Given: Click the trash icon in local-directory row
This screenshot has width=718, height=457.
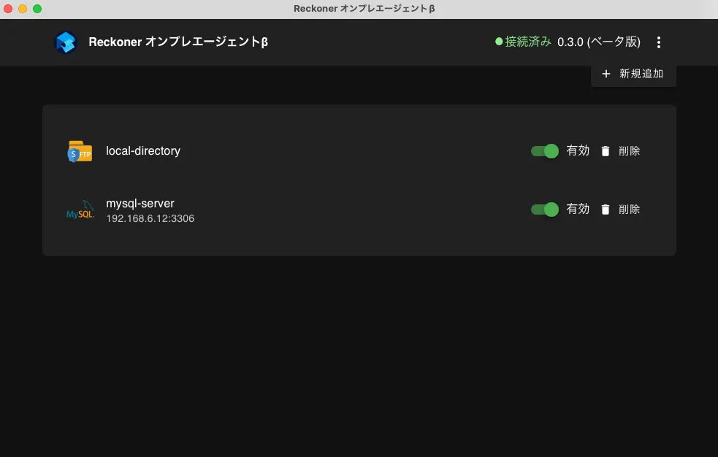Looking at the screenshot, I should click(x=605, y=151).
